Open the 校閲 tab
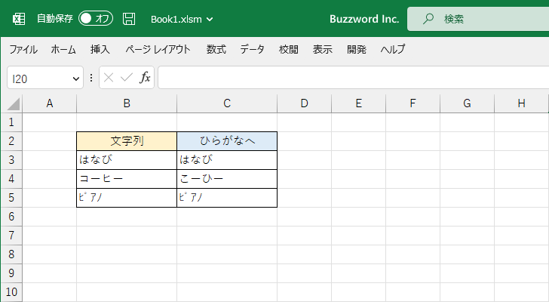The height and width of the screenshot is (302, 549). [289, 49]
